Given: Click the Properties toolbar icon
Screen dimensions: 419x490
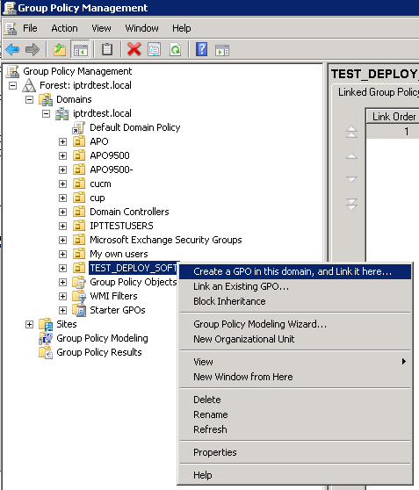Looking at the screenshot, I should [154, 49].
